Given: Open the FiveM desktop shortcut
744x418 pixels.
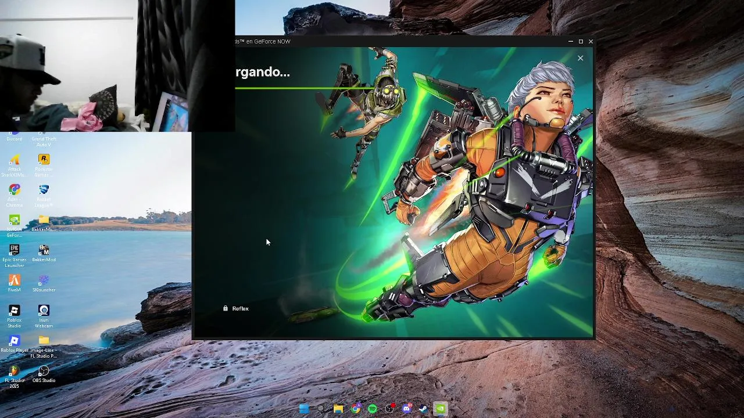Looking at the screenshot, I should click(x=15, y=283).
